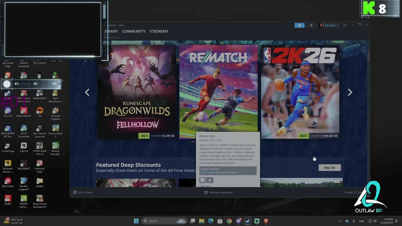Launch Overcooked! 2 desktop icon

pyautogui.click(x=56, y=131)
